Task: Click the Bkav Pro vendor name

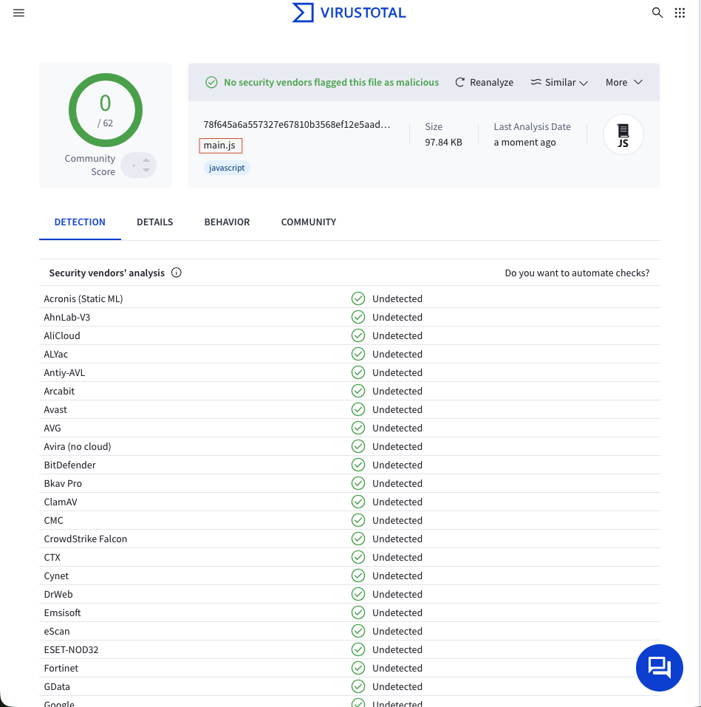Action: click(x=63, y=483)
